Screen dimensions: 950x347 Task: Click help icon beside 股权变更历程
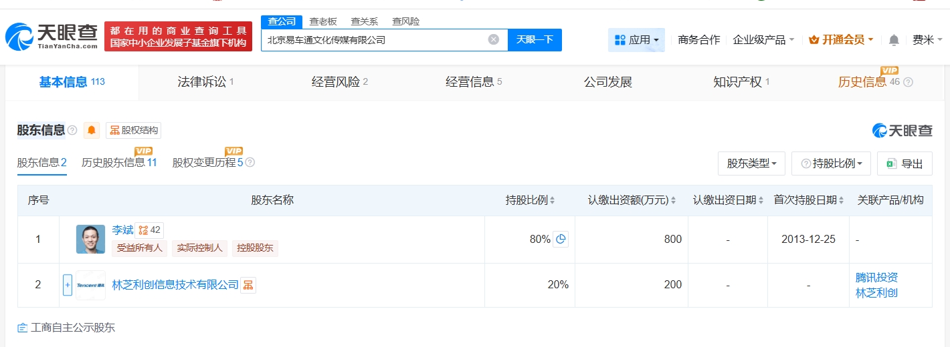tap(250, 162)
